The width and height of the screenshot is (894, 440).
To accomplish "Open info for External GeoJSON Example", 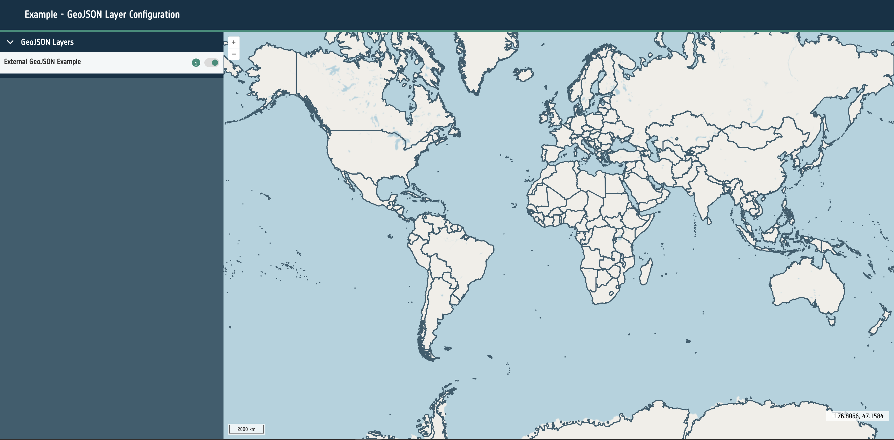I will [196, 63].
